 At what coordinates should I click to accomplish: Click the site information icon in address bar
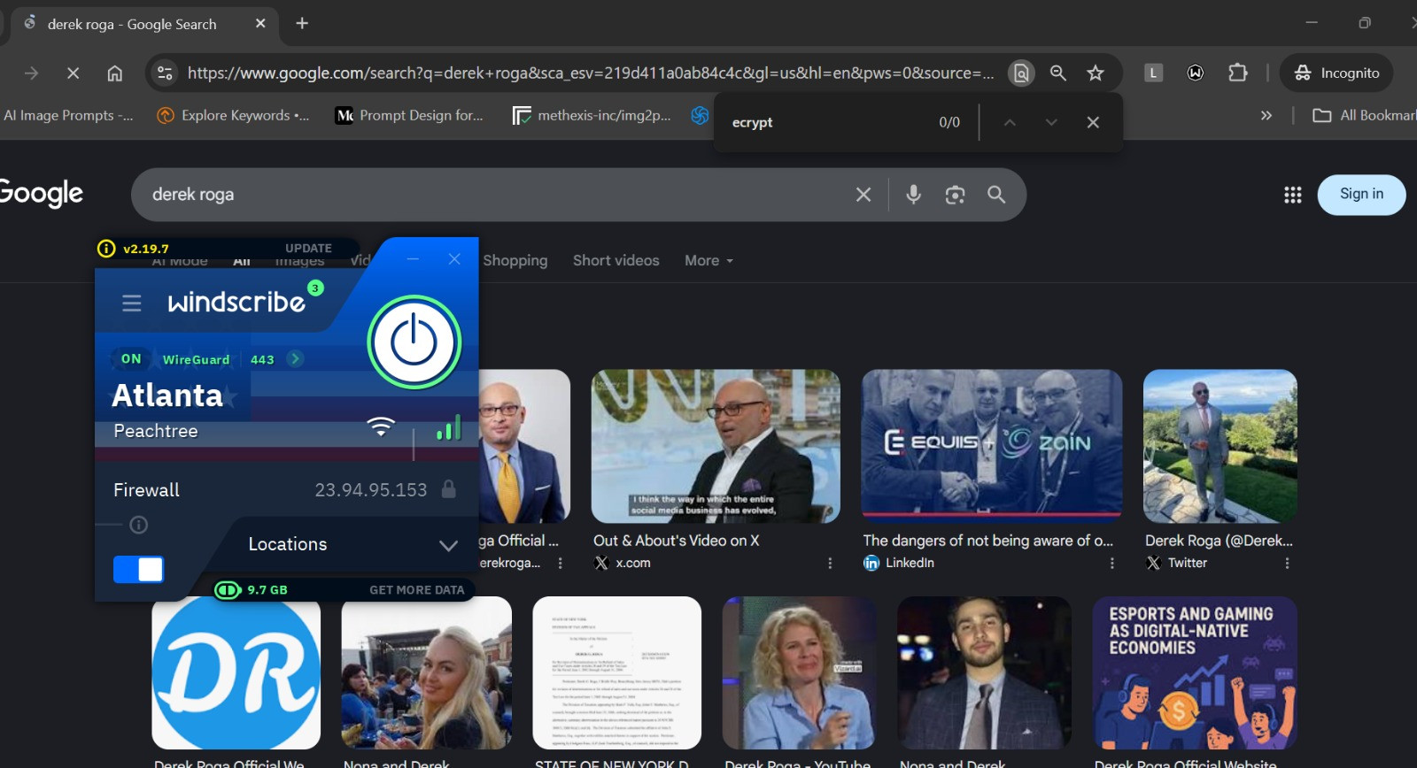point(165,73)
